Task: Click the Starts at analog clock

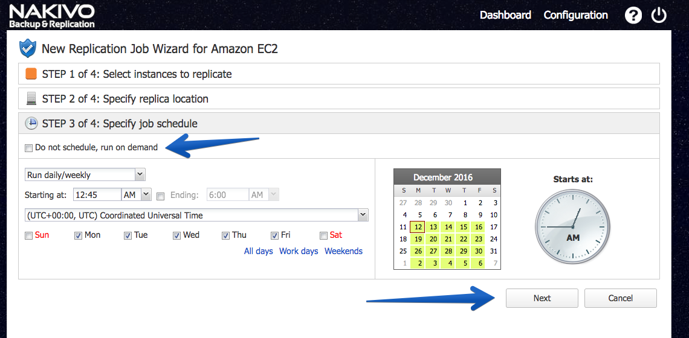Action: click(572, 228)
